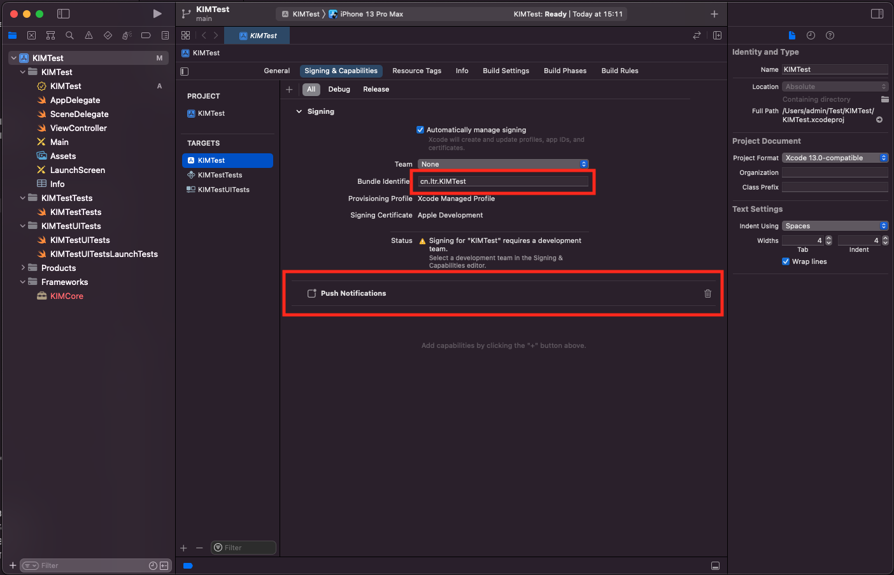Open the Issue navigator warning icon
The height and width of the screenshot is (575, 894).
click(89, 36)
